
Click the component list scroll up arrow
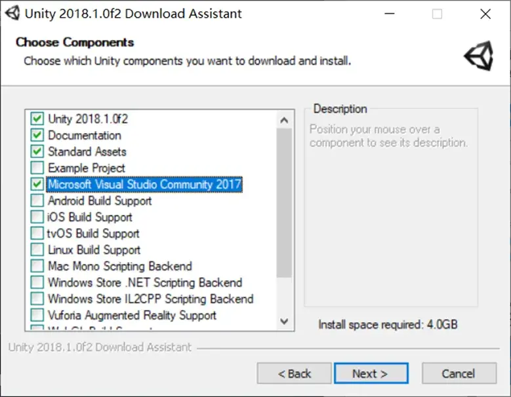(x=284, y=121)
